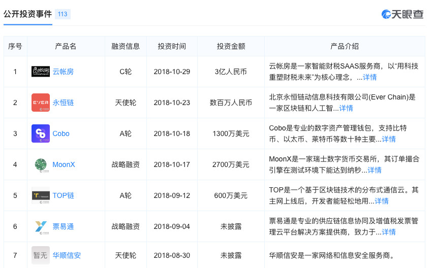Open the MoonX product link
Image resolution: width=436 pixels, height=268 pixels.
tap(64, 164)
